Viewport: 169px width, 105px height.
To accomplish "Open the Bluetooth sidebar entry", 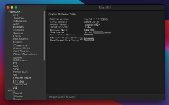I will [19, 27].
